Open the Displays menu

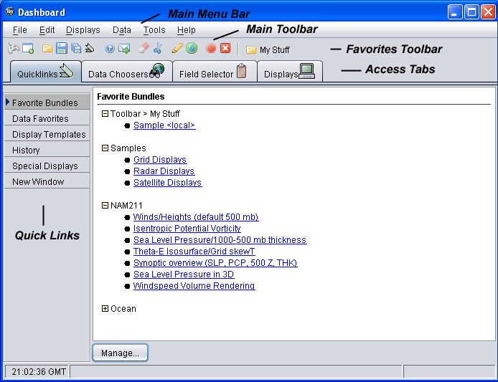pos(83,30)
